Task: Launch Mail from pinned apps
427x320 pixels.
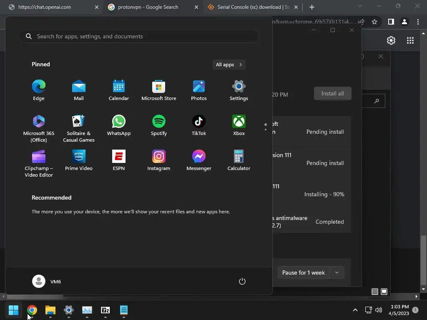Action: 79,90
